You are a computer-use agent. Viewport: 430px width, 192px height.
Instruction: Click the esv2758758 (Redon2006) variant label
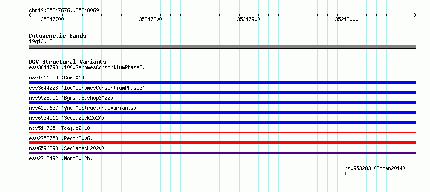coord(61,138)
